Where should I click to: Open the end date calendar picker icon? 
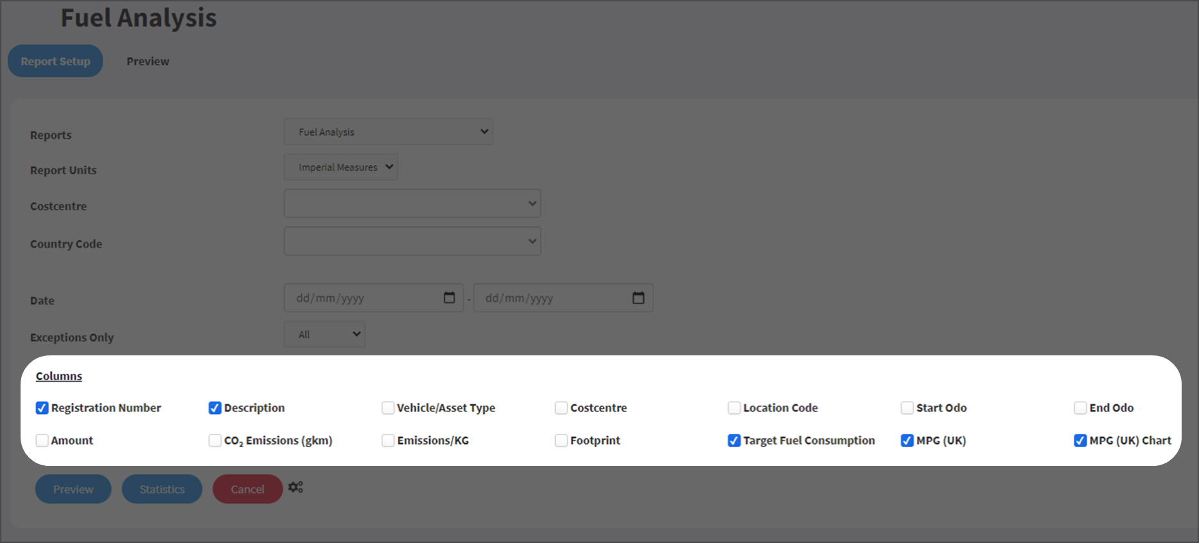coord(638,298)
